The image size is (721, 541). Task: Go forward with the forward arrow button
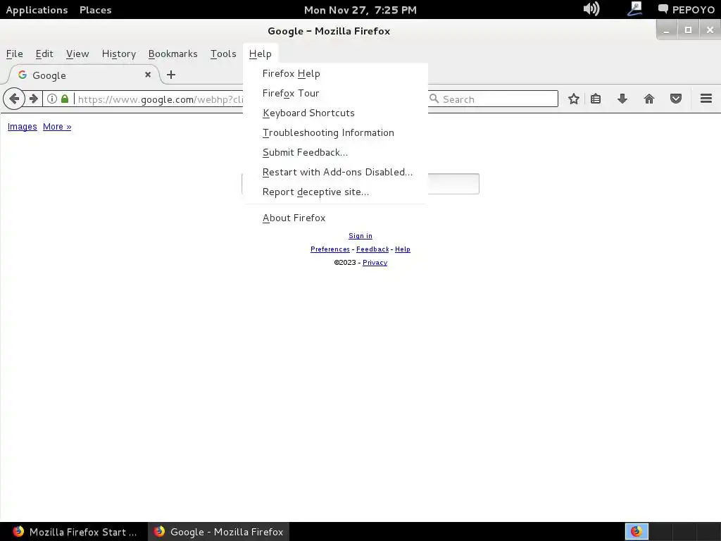pyautogui.click(x=34, y=99)
